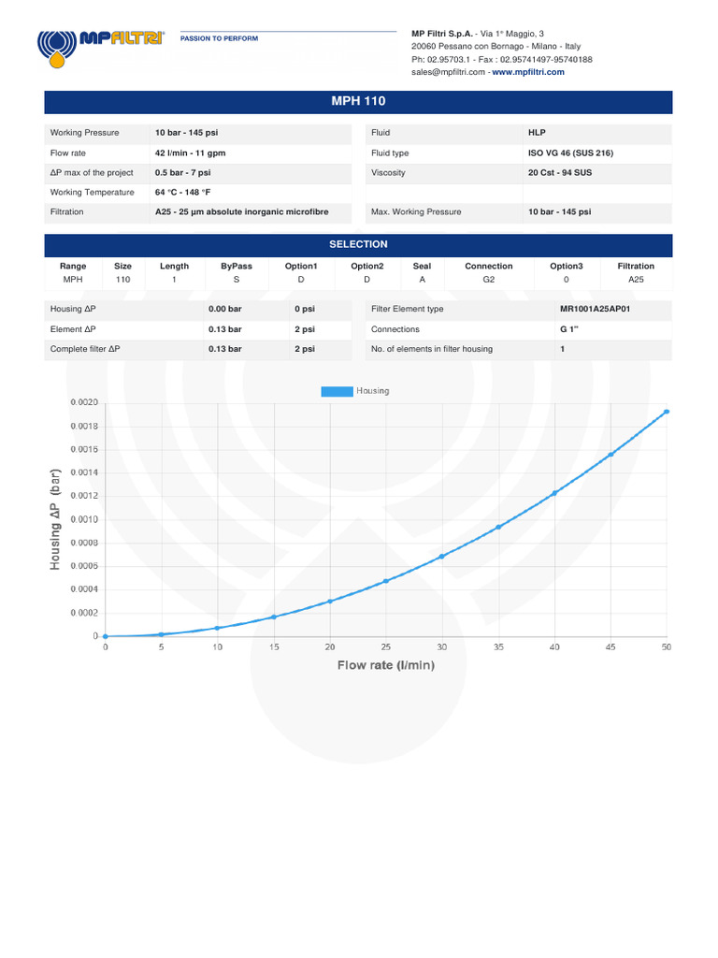Click the Fluid type value ISO VG 46 (SUS 216)
This screenshot has width=718, height=958.
coord(571,153)
